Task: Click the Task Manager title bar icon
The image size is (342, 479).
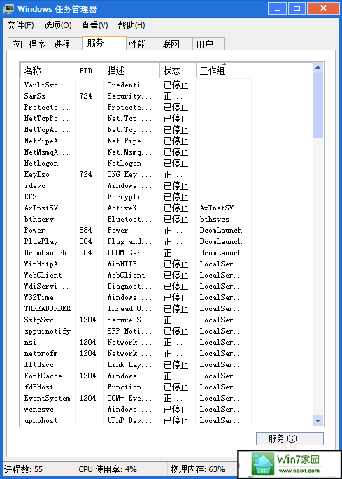Action: click(8, 9)
